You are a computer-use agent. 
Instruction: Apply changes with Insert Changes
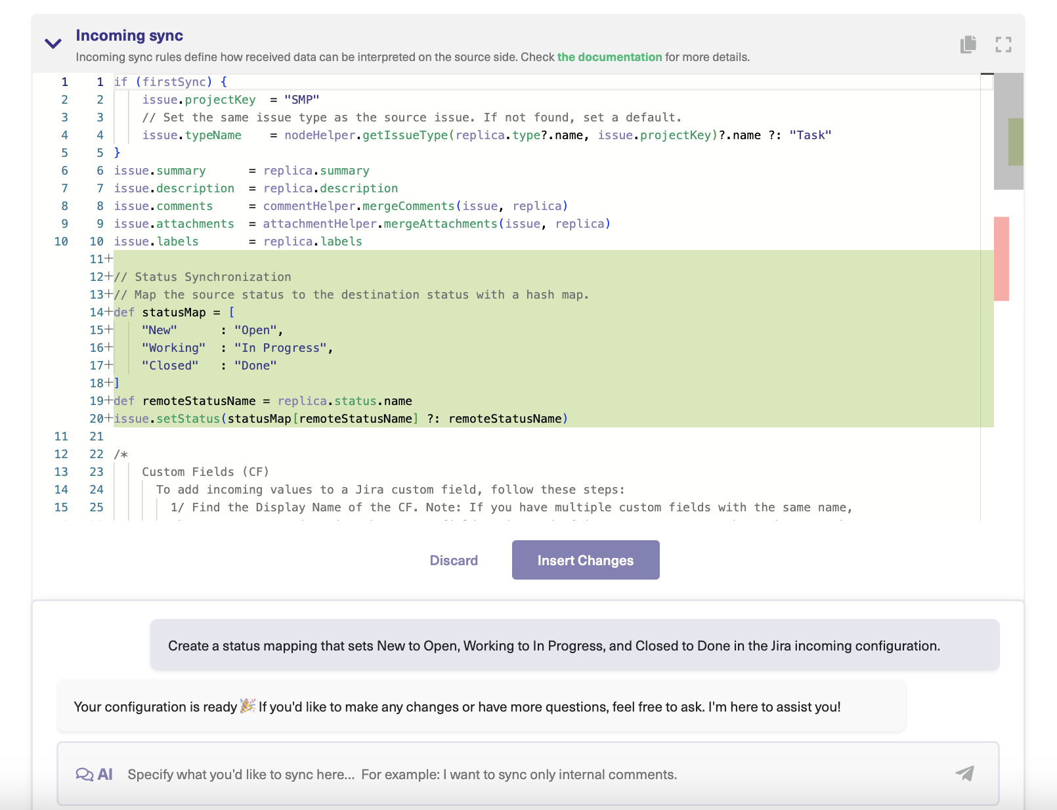[585, 560]
